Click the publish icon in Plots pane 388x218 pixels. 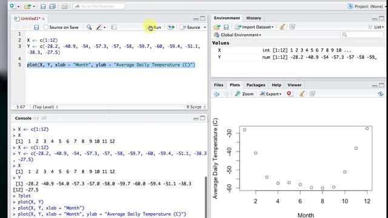[x=381, y=94]
